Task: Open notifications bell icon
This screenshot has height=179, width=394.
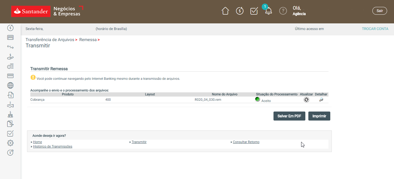Action: pyautogui.click(x=268, y=11)
